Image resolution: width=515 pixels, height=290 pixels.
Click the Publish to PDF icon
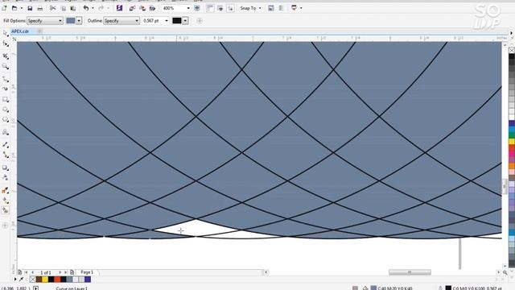coord(152,8)
